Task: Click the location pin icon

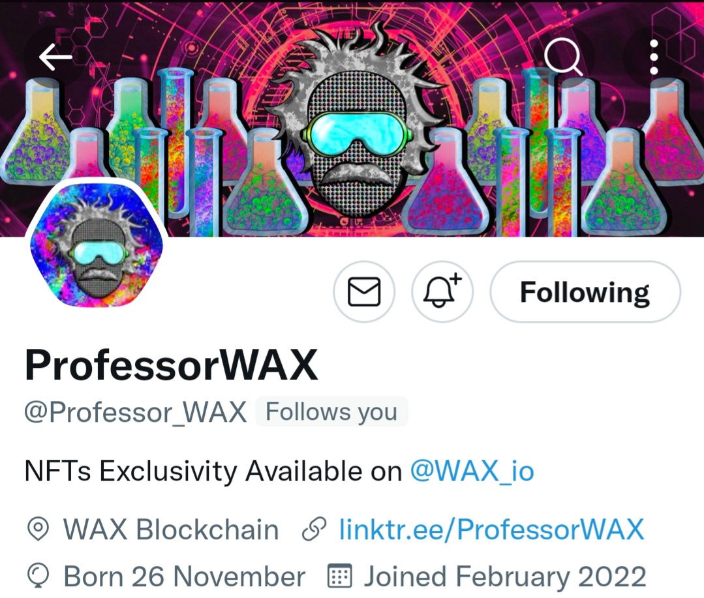Action: click(38, 530)
